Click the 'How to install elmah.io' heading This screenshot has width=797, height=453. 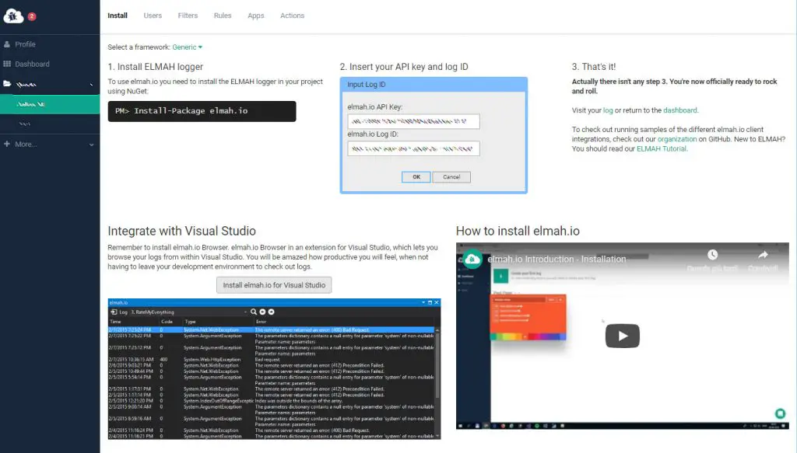point(518,231)
